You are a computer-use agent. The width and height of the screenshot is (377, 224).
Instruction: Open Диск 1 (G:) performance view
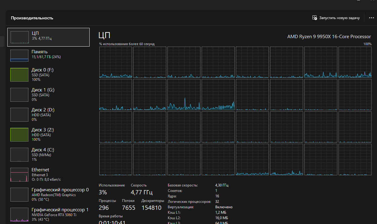(48, 94)
